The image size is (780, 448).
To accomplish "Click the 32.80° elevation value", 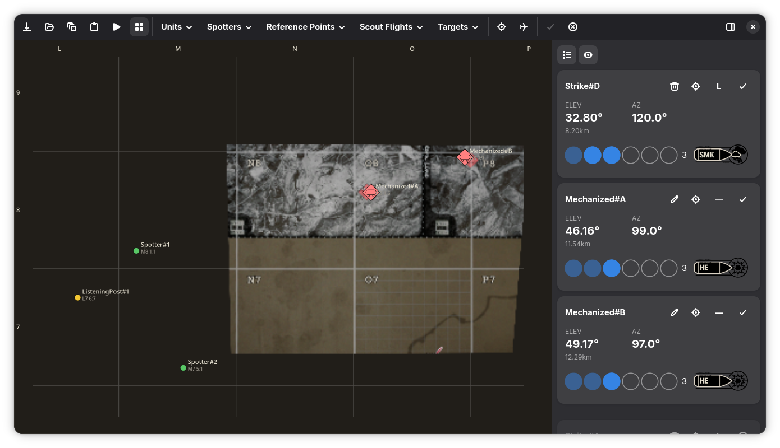I will (x=584, y=118).
